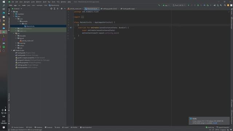Expand the manifests folder

click(x=14, y=14)
